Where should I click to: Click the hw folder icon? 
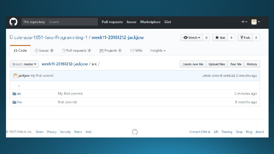pos(14,102)
